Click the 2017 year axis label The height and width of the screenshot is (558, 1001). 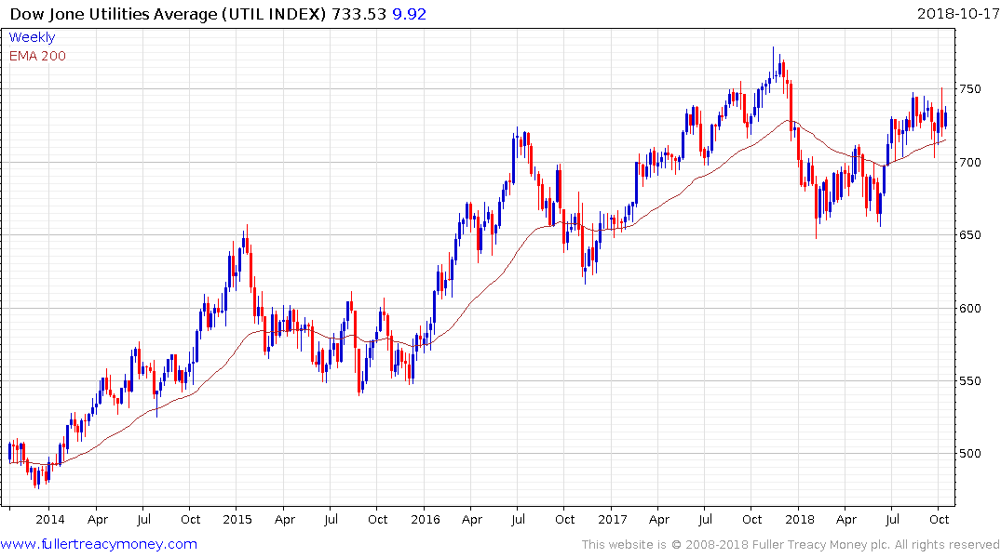pyautogui.click(x=612, y=520)
